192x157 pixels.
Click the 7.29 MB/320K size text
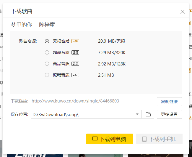112,53
